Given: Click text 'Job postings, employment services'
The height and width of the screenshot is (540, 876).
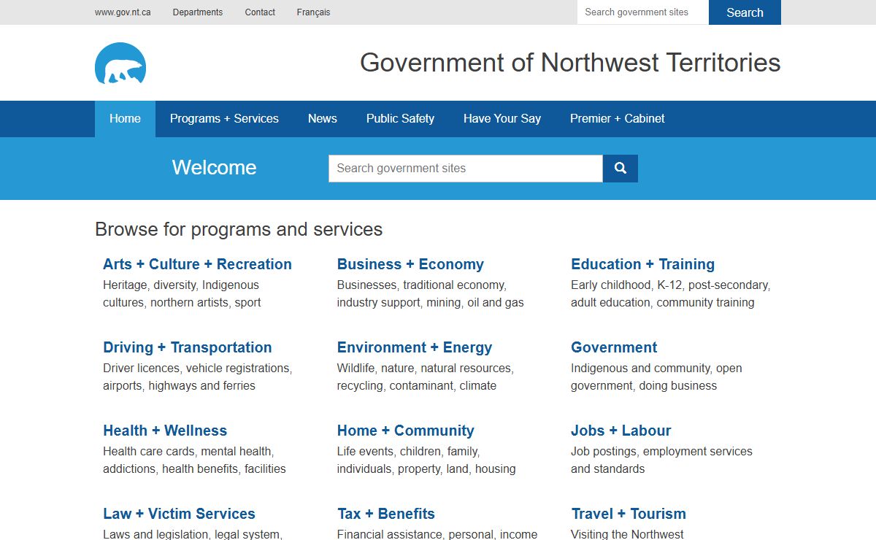Looking at the screenshot, I should (661, 452).
